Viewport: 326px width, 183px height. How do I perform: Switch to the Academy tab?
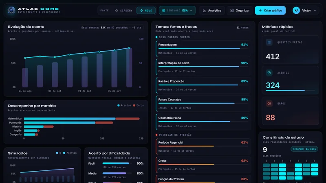click(124, 11)
